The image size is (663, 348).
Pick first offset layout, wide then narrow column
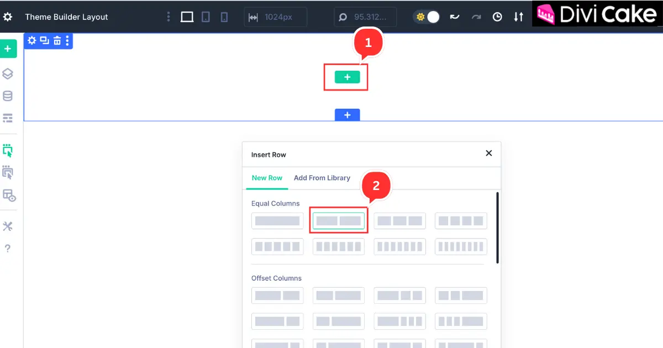pos(277,296)
